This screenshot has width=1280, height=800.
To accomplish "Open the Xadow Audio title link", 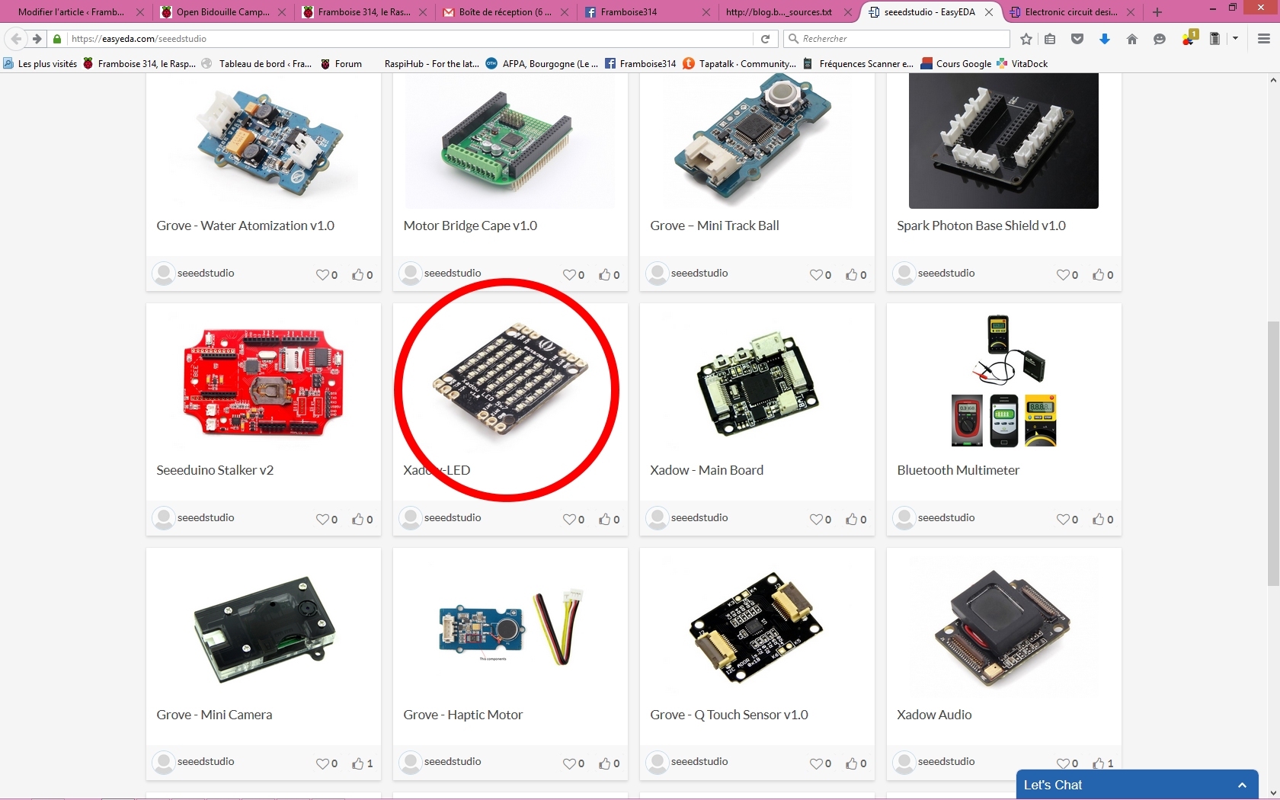I will click(934, 715).
